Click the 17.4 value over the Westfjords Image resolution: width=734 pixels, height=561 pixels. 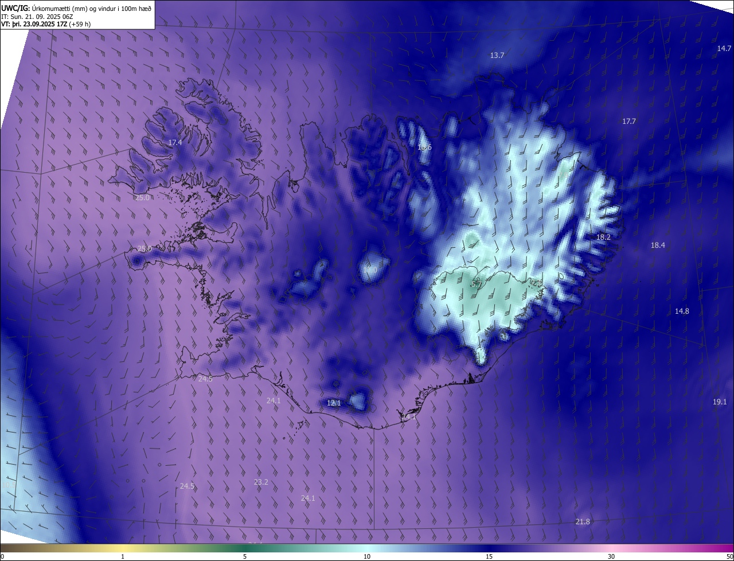[x=175, y=142]
